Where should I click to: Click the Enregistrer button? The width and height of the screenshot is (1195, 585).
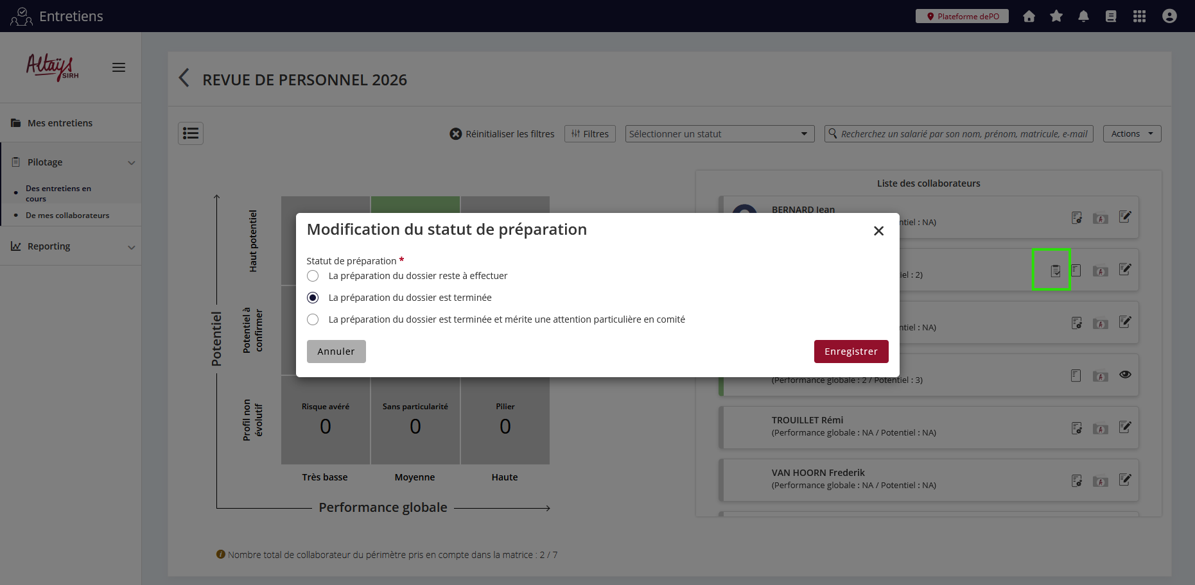[x=851, y=352]
